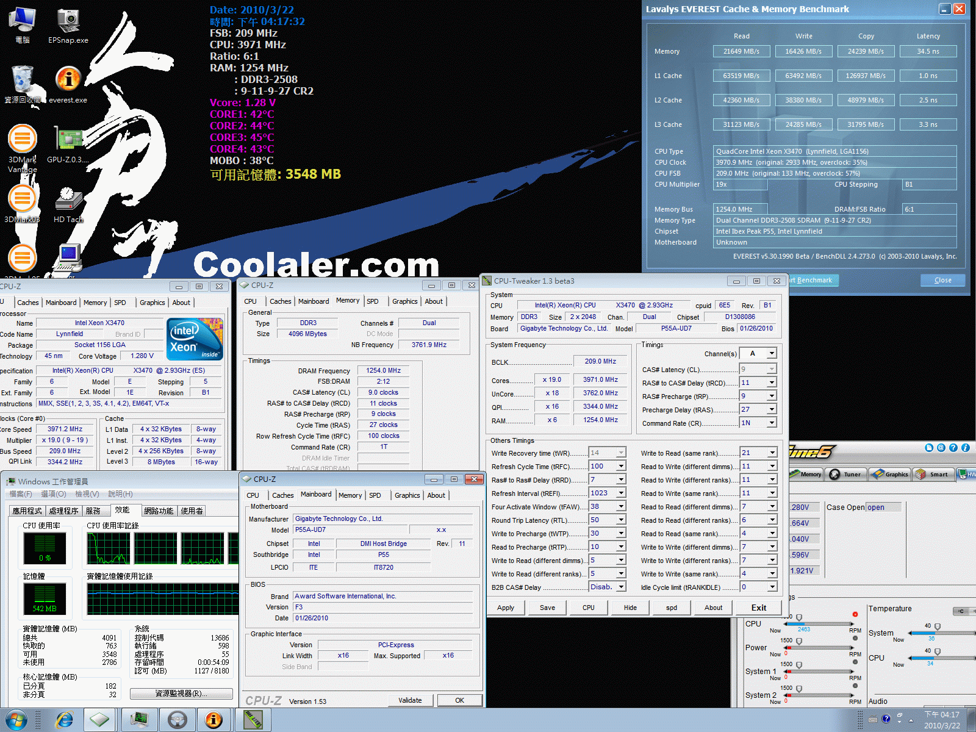Open the Channel(s) dropdown in CPU-Tweaker
Screen dimensions: 976x732
pos(772,354)
